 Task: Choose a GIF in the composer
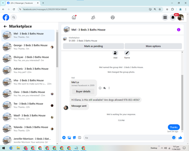point(79,138)
